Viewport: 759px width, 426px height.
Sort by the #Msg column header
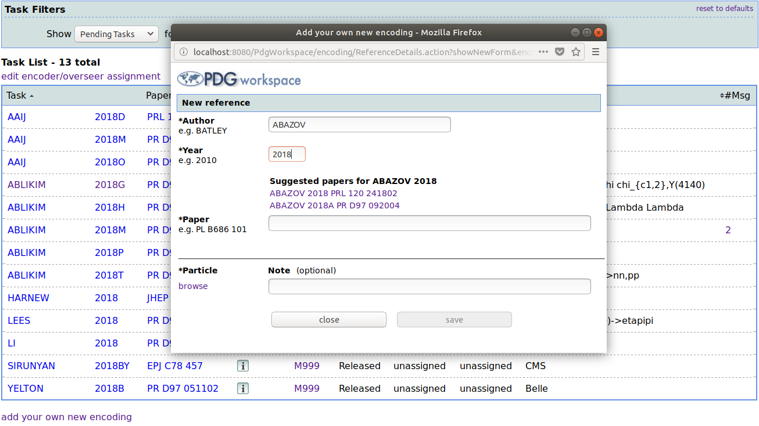[735, 95]
